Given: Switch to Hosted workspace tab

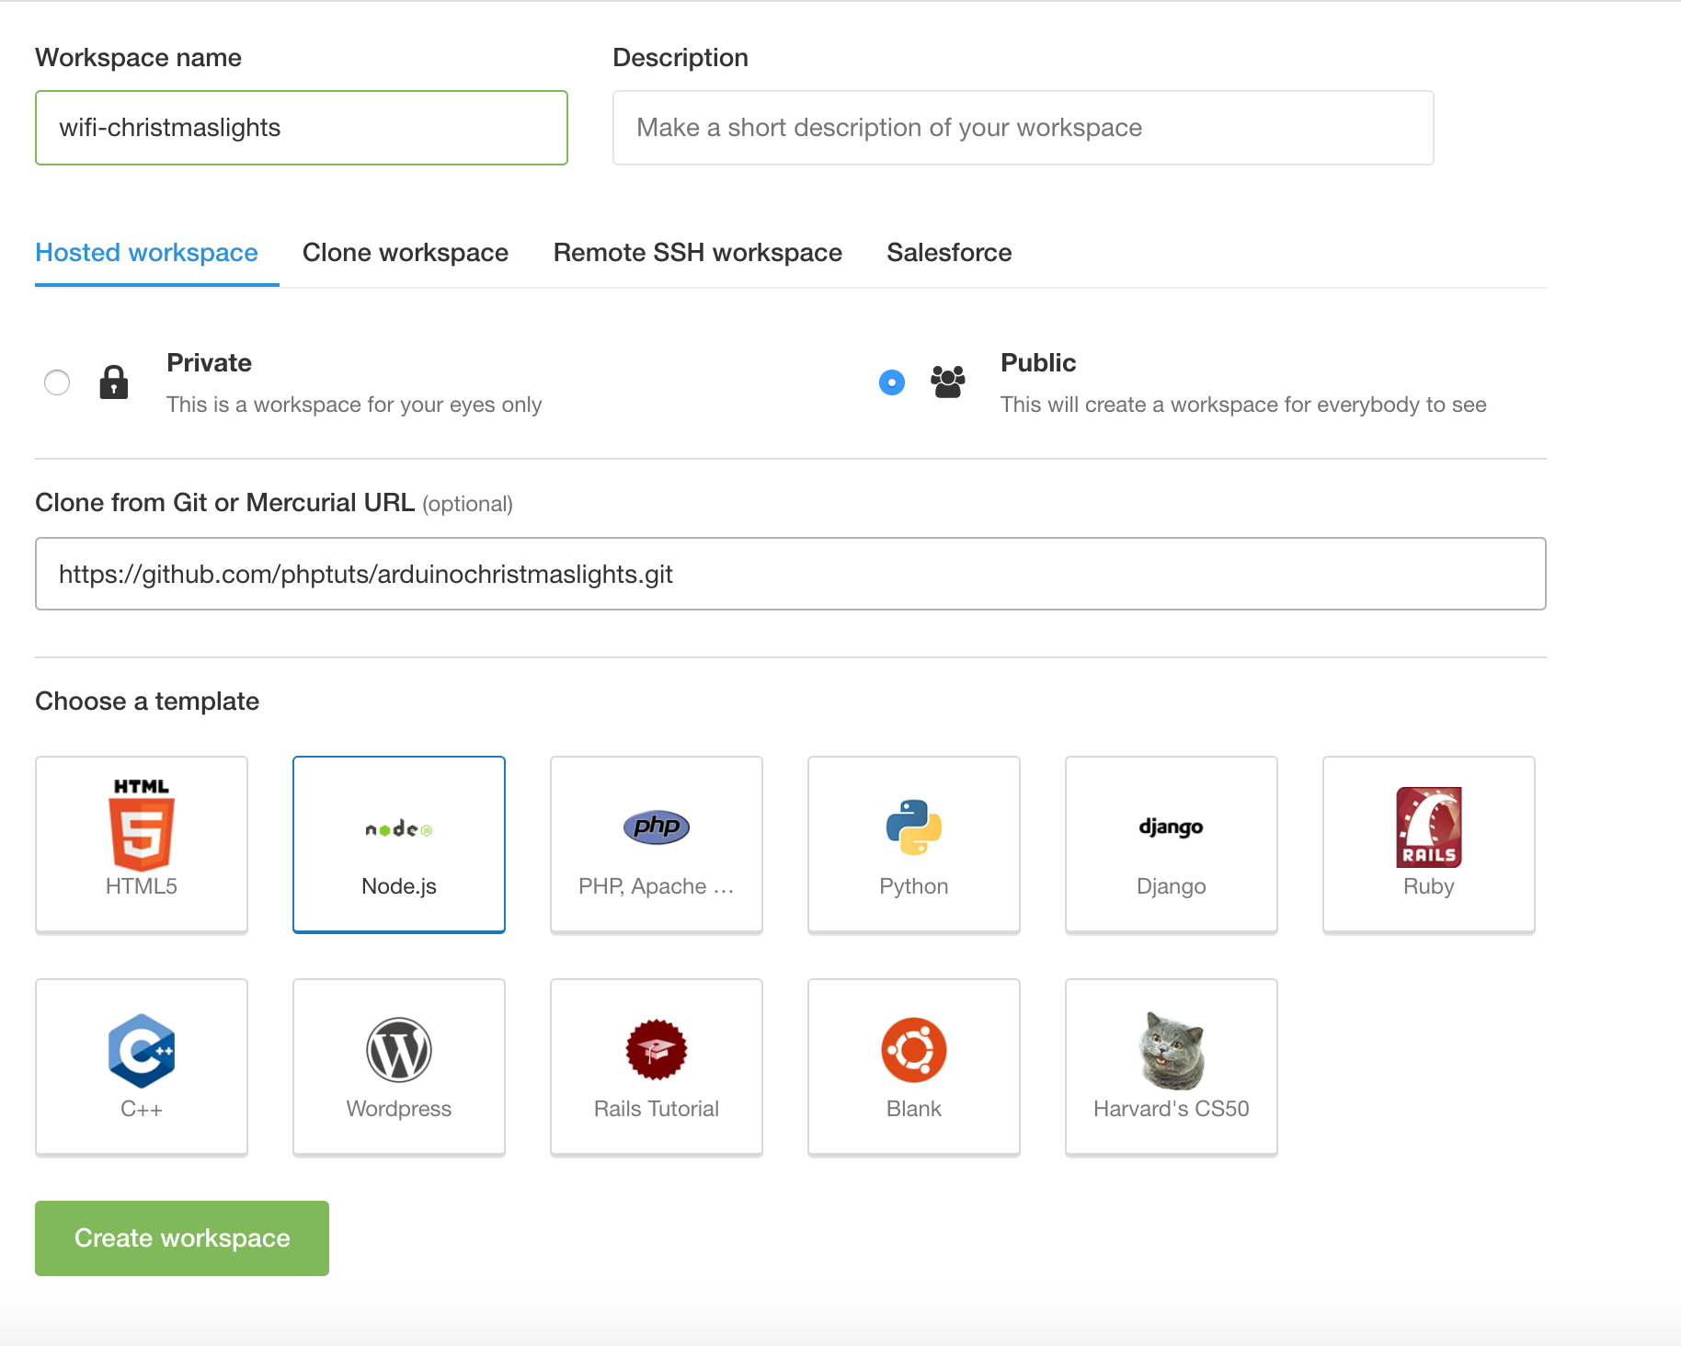Looking at the screenshot, I should 147,253.
